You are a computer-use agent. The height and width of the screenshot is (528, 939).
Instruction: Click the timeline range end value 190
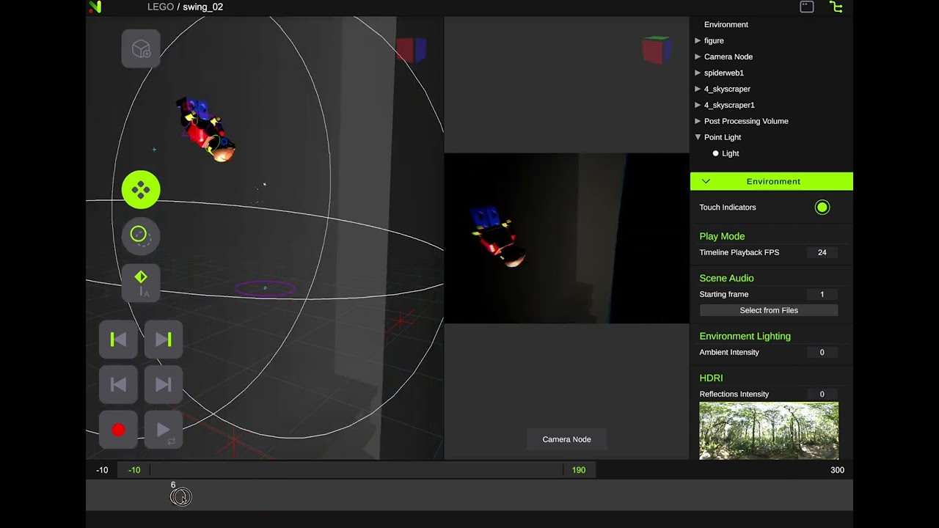pos(579,470)
